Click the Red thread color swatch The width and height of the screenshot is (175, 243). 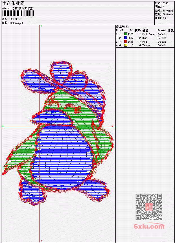tap(126, 41)
